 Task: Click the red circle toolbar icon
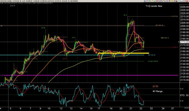pyautogui.click(x=159, y=1)
